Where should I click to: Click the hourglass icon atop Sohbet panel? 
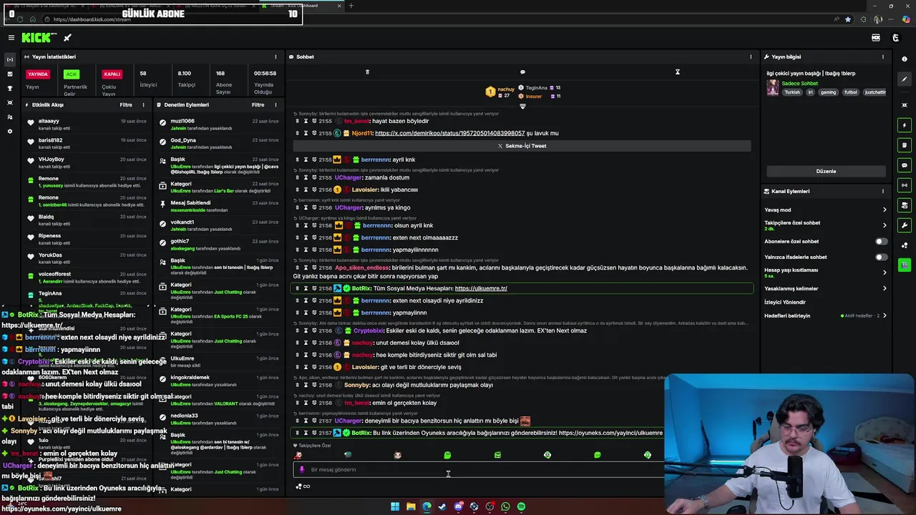(x=677, y=72)
